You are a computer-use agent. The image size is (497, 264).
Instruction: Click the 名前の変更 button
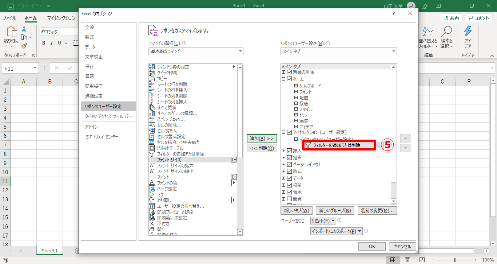(x=377, y=210)
